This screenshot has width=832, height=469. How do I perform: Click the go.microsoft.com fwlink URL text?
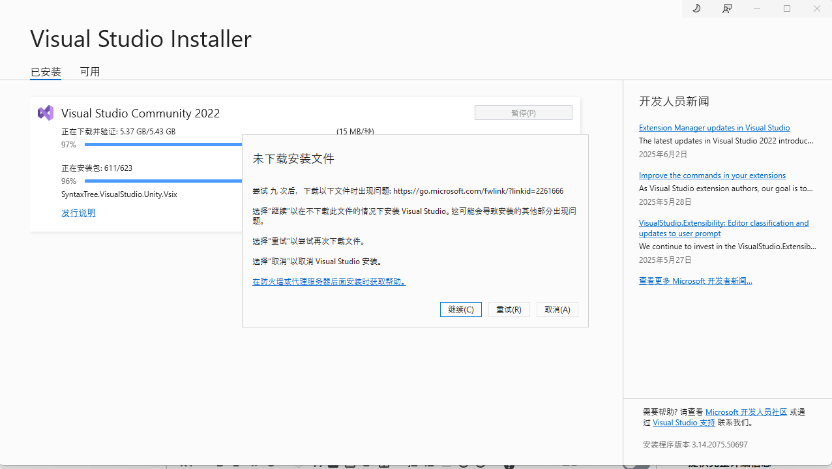[478, 191]
